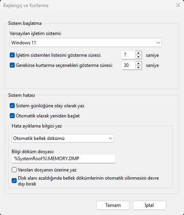
Task: Click the 7 seconds value field
Action: coord(128,55)
